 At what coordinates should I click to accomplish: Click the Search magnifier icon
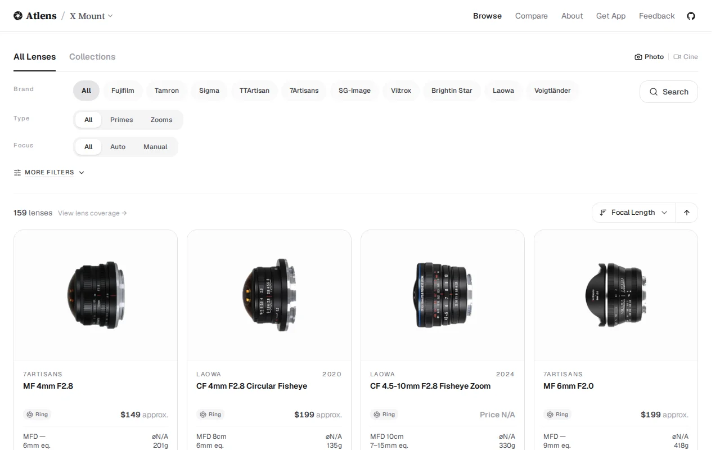(654, 92)
